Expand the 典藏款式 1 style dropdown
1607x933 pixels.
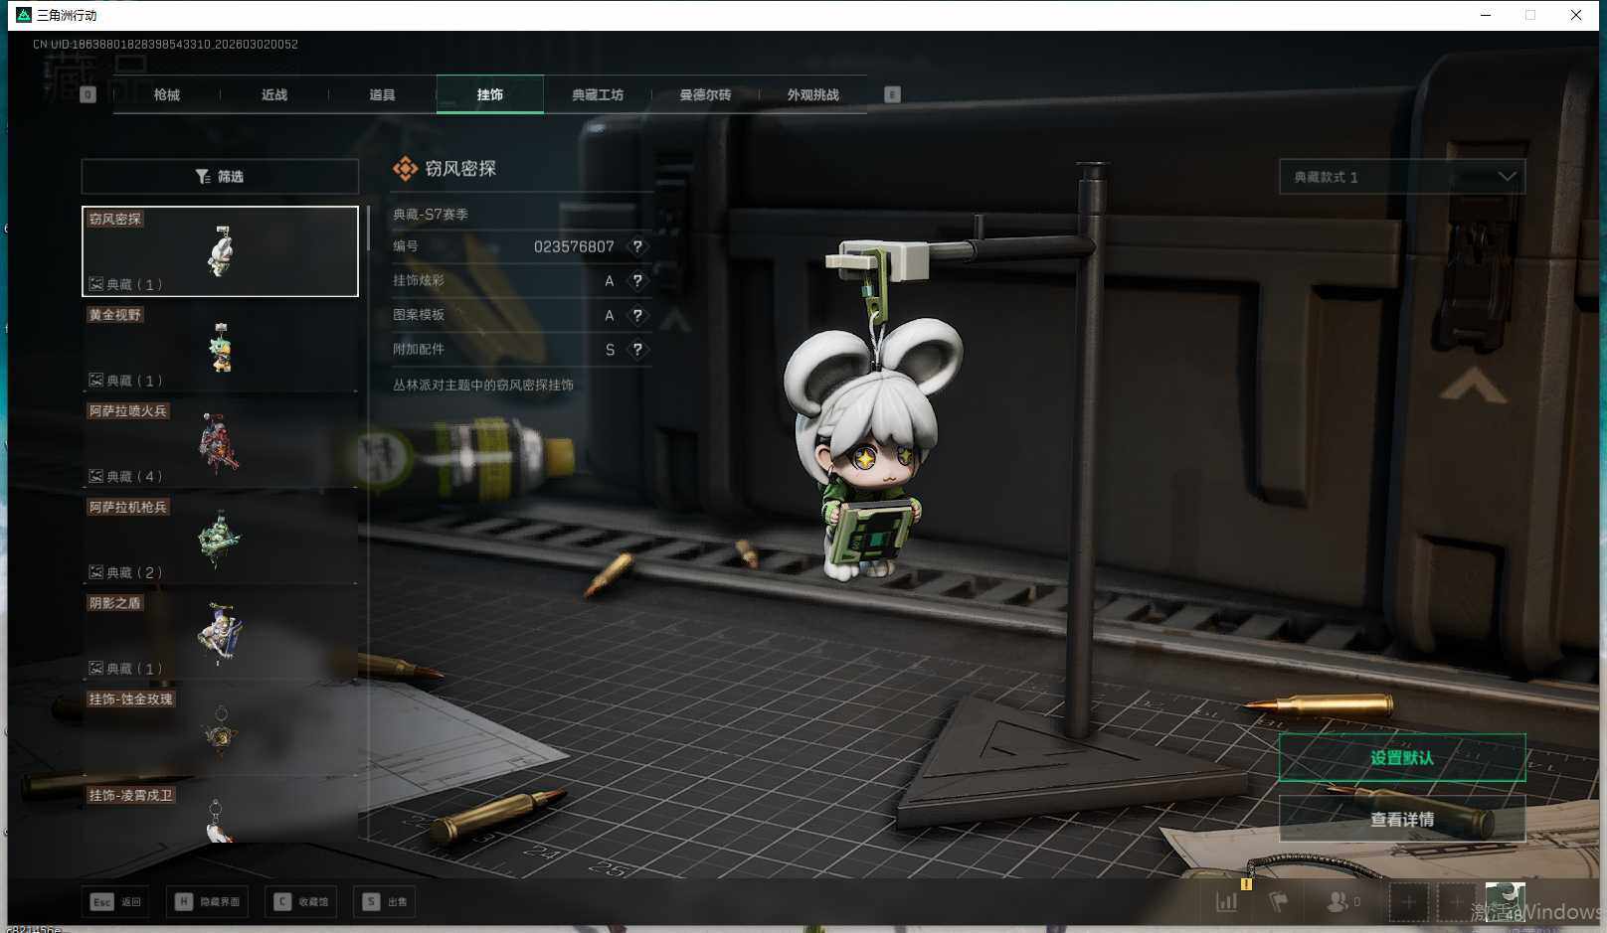(x=1402, y=177)
